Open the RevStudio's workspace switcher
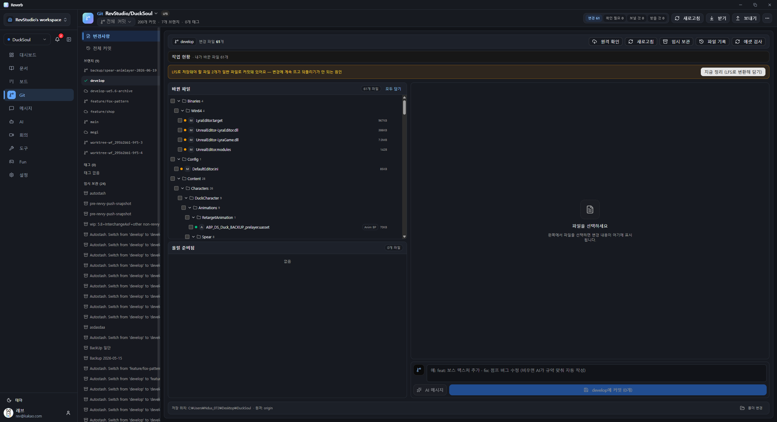The height and width of the screenshot is (422, 777). click(37, 20)
